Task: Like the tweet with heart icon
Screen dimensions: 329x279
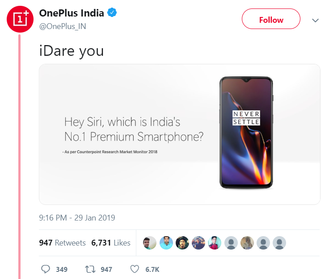Action: click(x=134, y=269)
